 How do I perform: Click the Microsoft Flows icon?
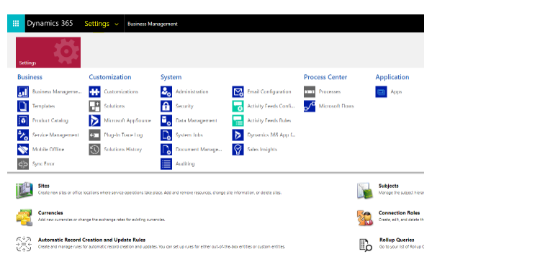coord(310,107)
